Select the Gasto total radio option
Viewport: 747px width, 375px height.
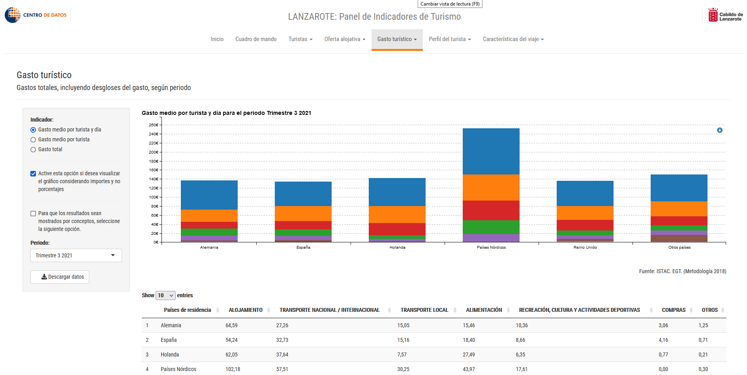click(x=33, y=150)
